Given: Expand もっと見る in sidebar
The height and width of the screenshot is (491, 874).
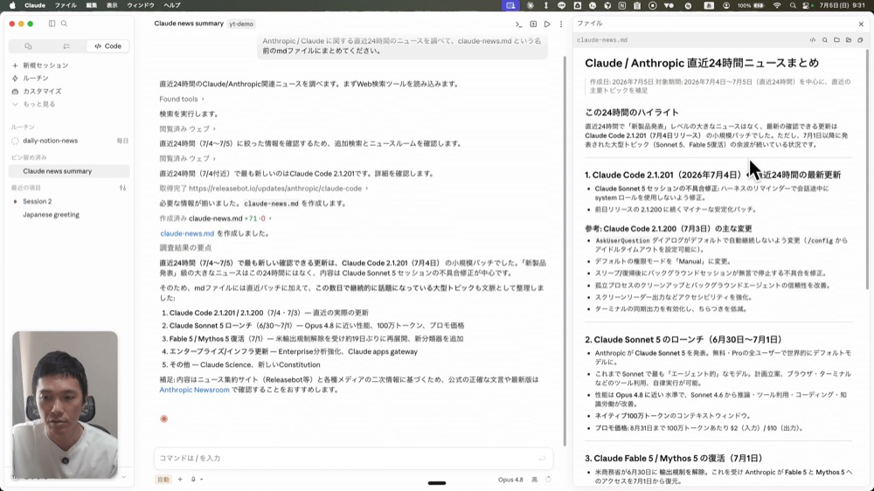Looking at the screenshot, I should 38,104.
